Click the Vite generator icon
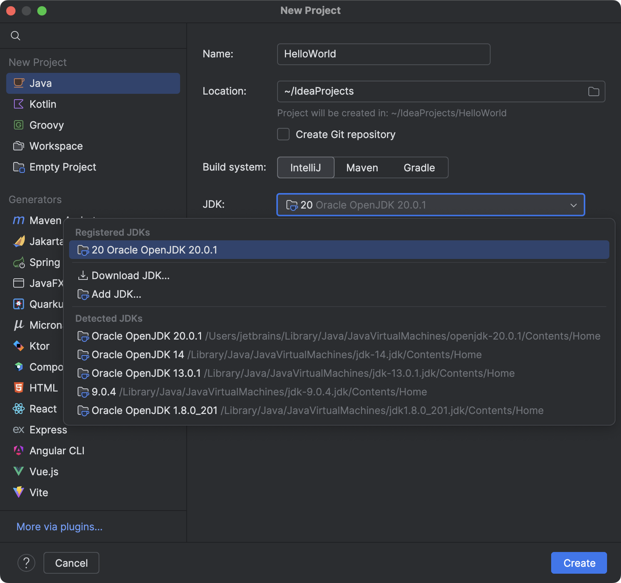The height and width of the screenshot is (583, 621). (x=18, y=492)
